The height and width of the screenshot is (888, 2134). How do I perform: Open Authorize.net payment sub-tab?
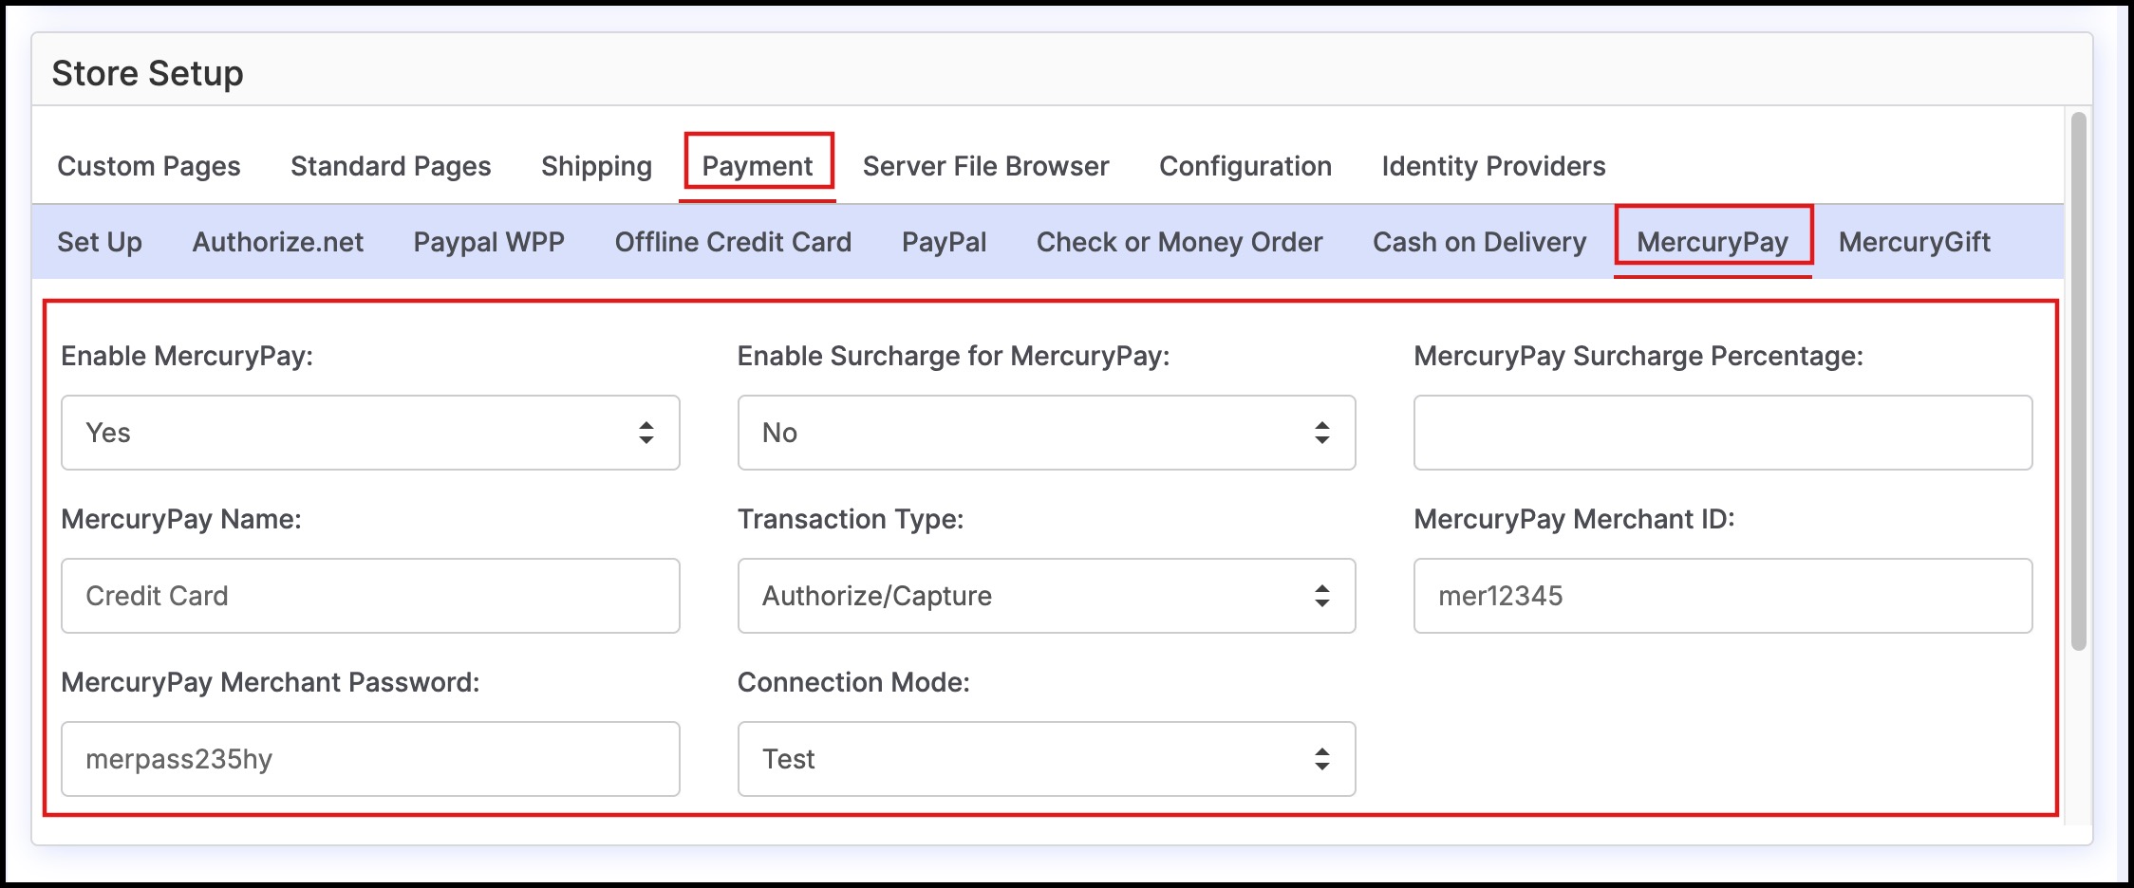tap(277, 242)
